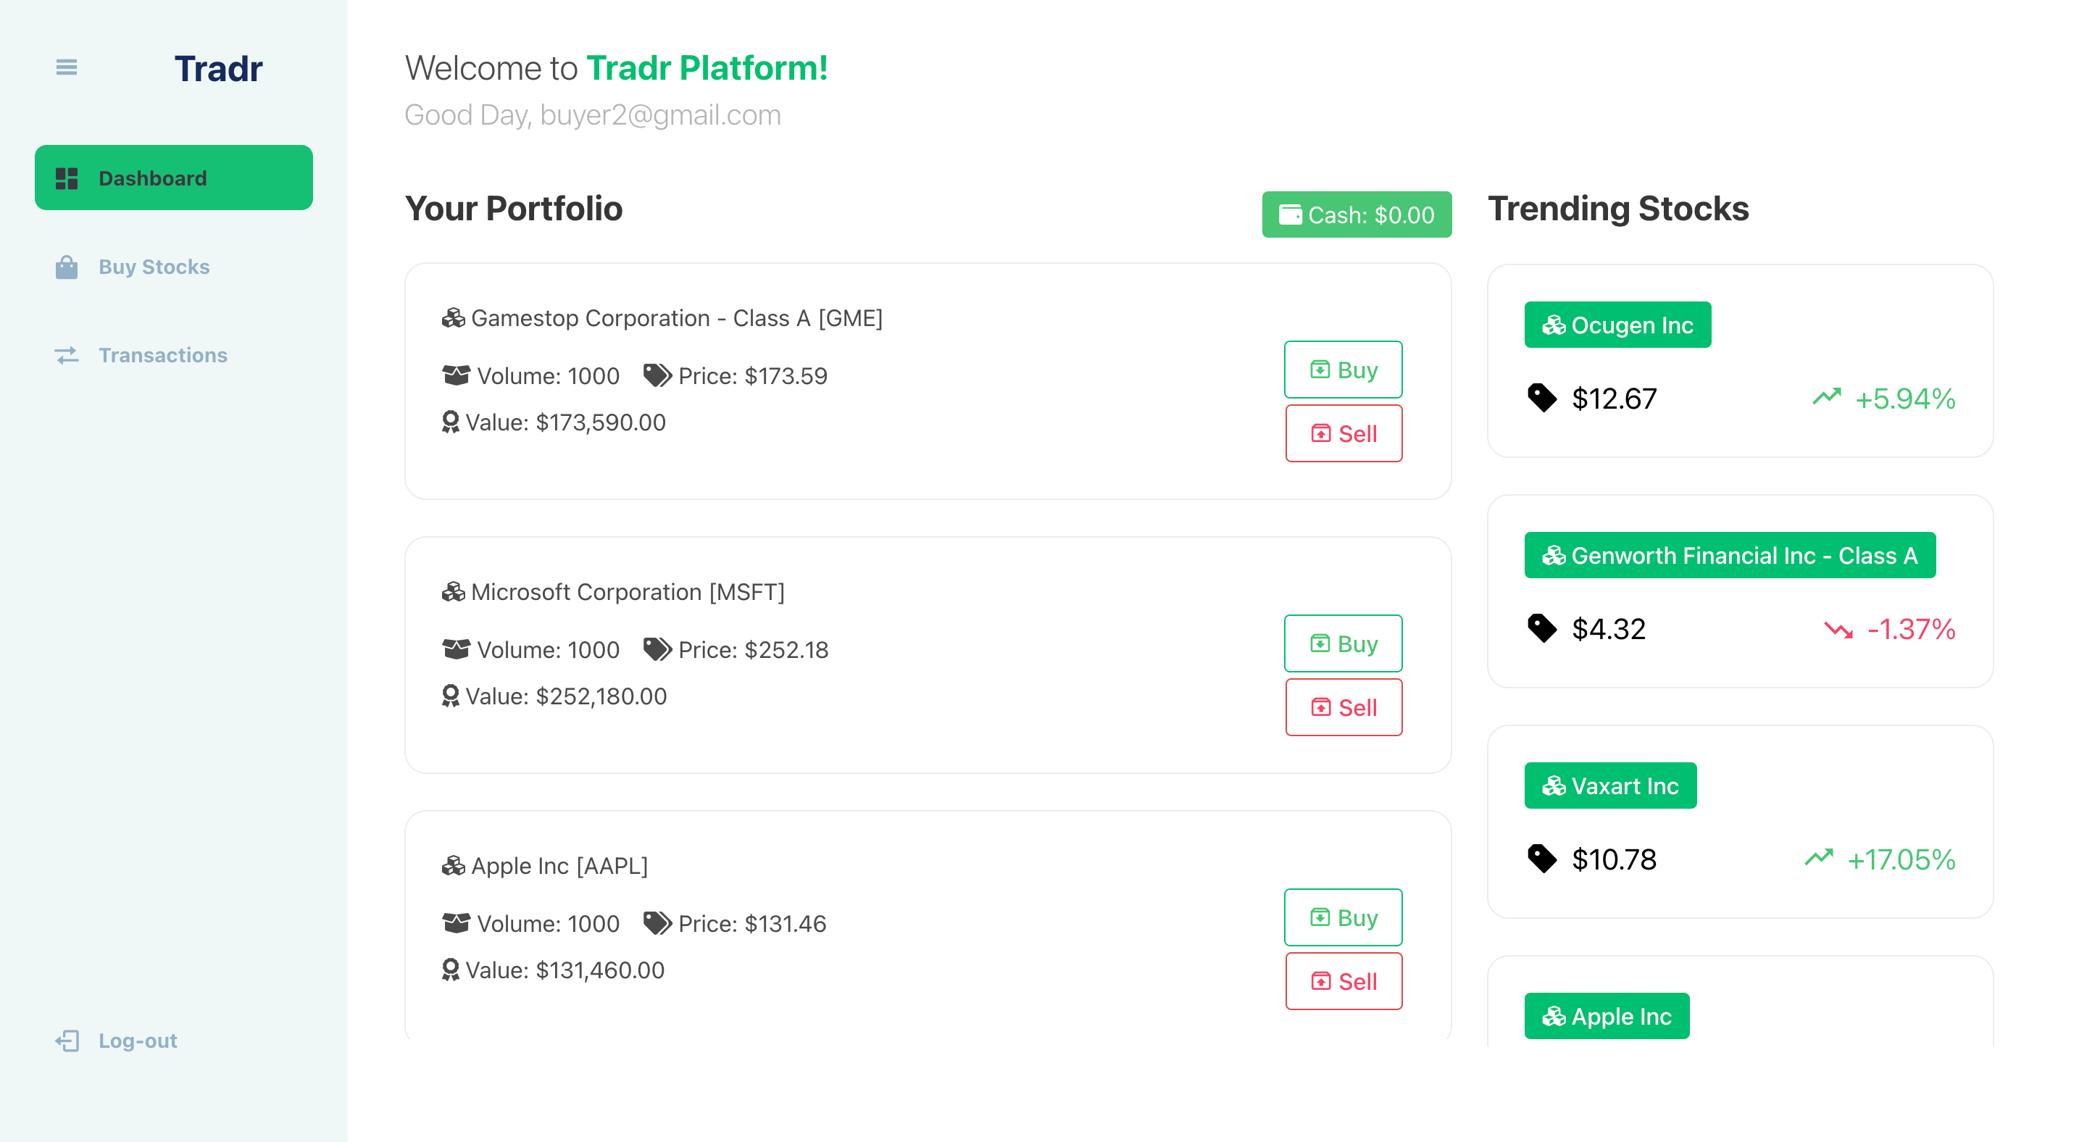The height and width of the screenshot is (1142, 2087).
Task: Click the price tag icon beside $12.67
Action: click(1542, 399)
